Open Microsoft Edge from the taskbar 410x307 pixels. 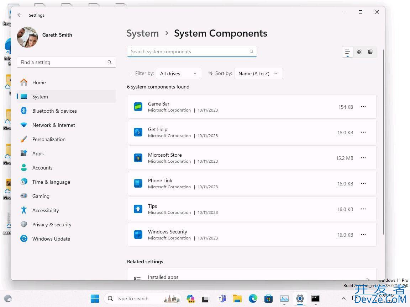pos(253,298)
